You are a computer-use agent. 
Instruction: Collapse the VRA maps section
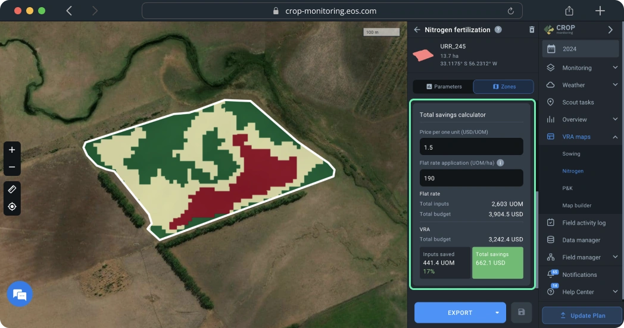coord(614,137)
